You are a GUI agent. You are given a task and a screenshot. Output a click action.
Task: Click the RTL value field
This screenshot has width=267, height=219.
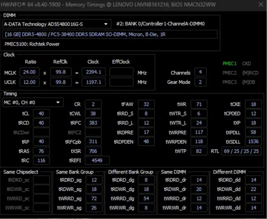[241, 151]
